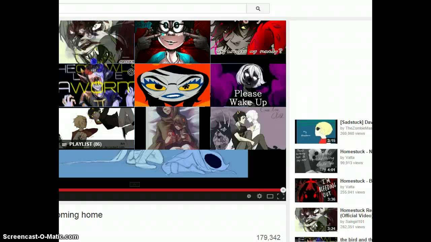Click into the YouTube search box
This screenshot has width=431, height=242.
click(153, 9)
